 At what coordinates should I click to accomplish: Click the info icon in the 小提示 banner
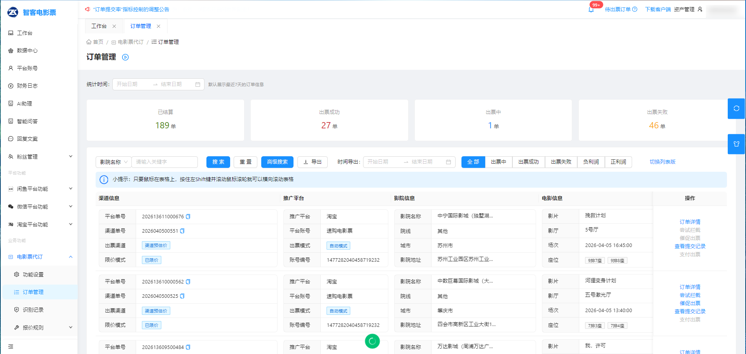[x=104, y=180]
